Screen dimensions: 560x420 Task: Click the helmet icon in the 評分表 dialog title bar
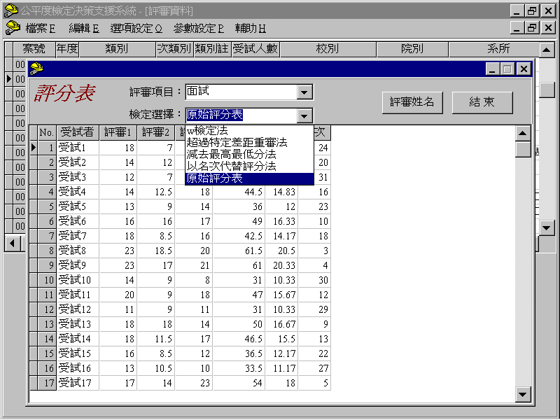(36, 69)
